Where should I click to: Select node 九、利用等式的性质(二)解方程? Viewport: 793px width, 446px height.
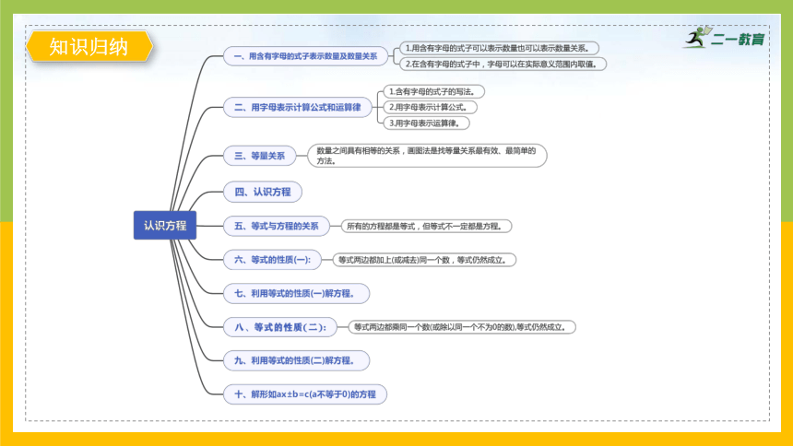[x=296, y=360]
